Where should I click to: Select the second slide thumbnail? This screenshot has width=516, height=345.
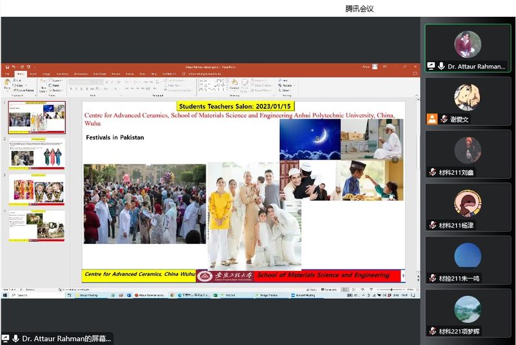pos(37,153)
